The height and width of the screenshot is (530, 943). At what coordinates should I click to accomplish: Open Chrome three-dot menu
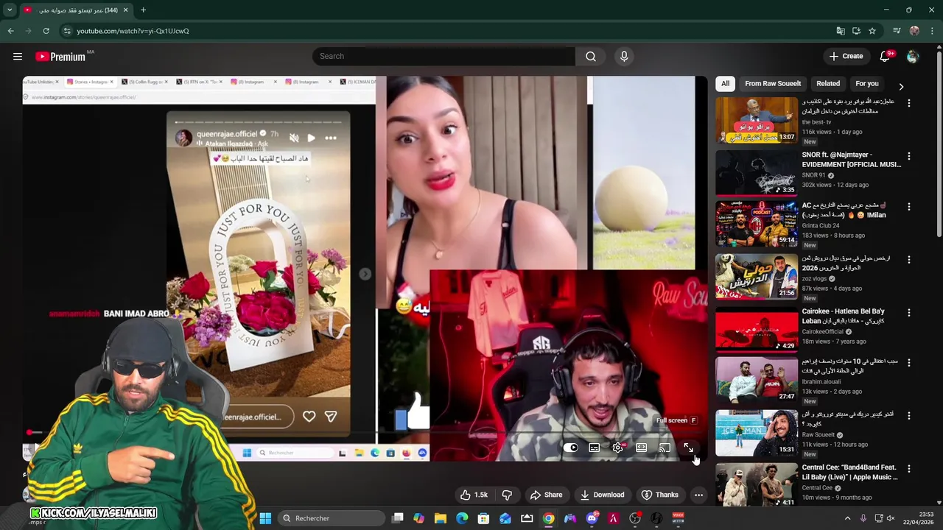[x=933, y=31]
